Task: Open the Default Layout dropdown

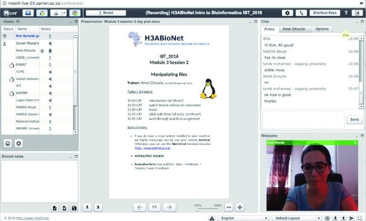Action: [297, 218]
